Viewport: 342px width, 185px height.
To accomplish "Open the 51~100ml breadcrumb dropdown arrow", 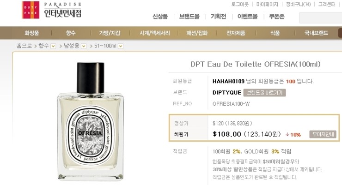I will pos(121,46).
